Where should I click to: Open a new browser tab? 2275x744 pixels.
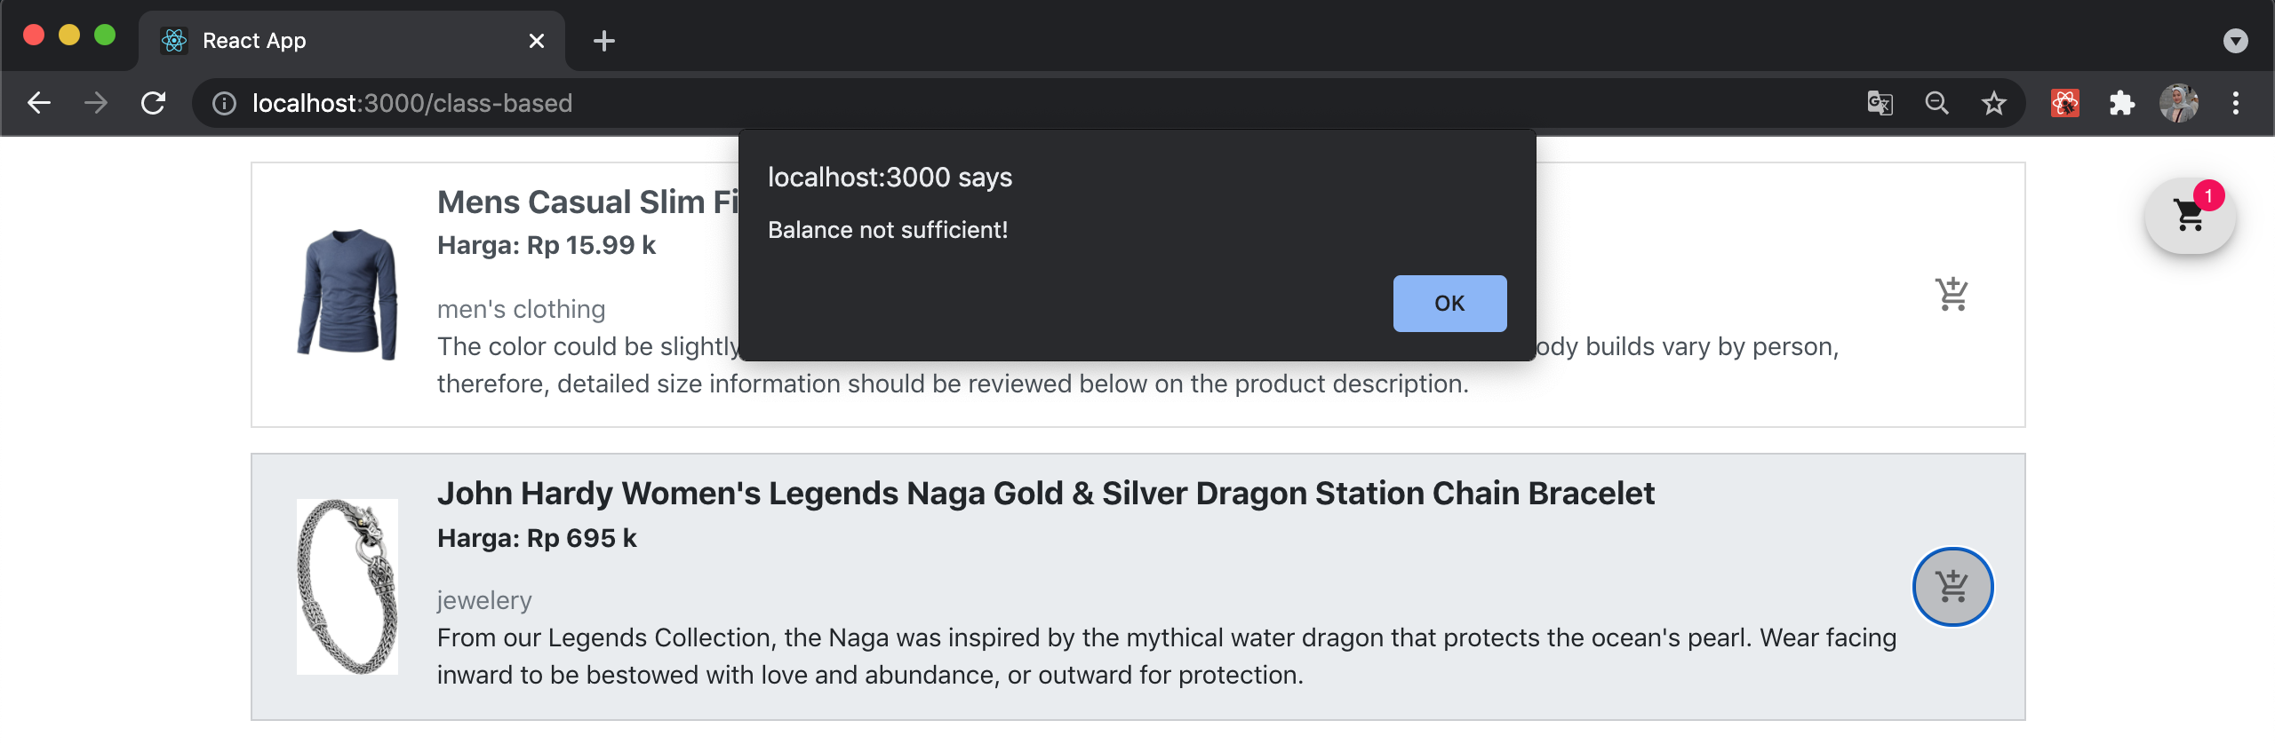603,41
